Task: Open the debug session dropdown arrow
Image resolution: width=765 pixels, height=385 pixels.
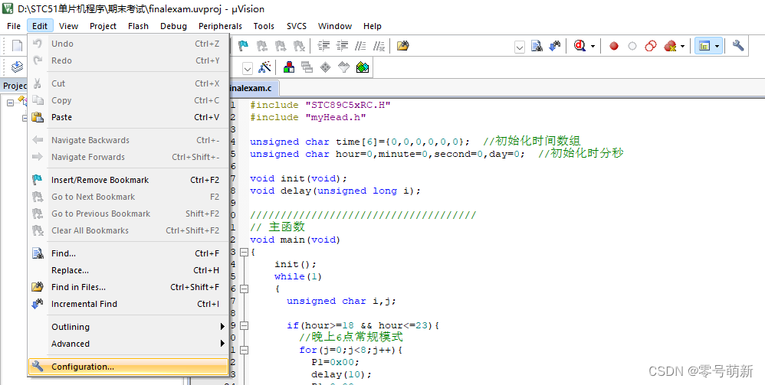Action: 593,46
